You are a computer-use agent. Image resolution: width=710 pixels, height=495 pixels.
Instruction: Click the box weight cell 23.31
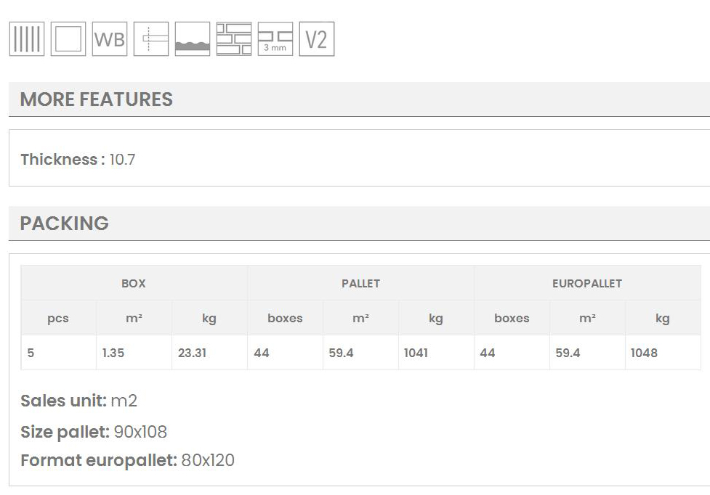click(x=193, y=353)
